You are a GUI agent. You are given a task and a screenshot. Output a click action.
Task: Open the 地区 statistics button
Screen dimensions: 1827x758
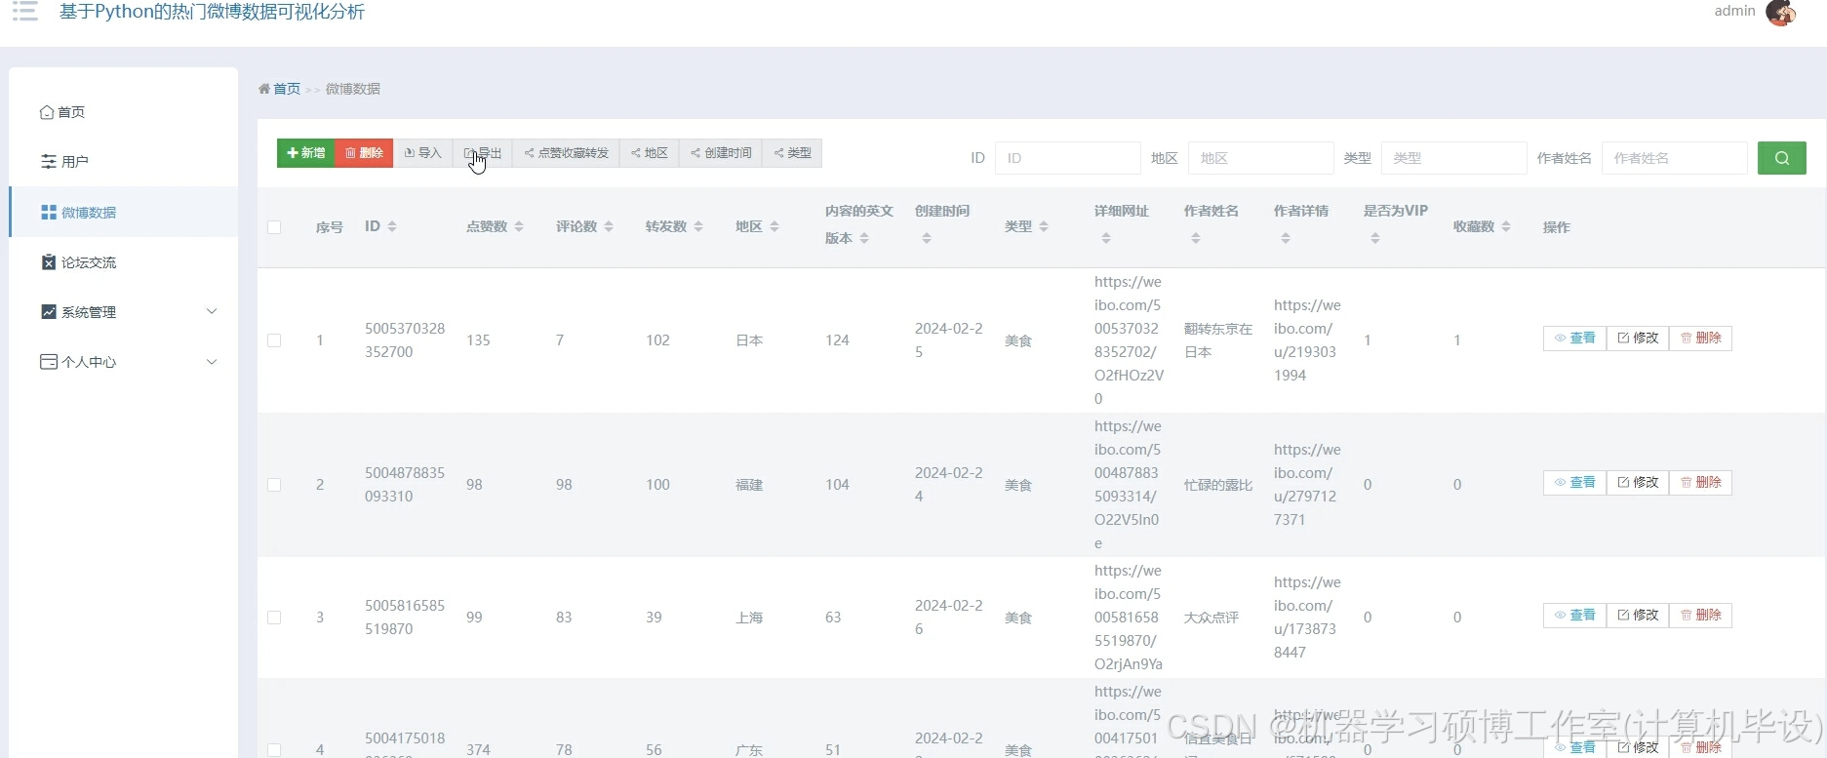[x=649, y=153]
